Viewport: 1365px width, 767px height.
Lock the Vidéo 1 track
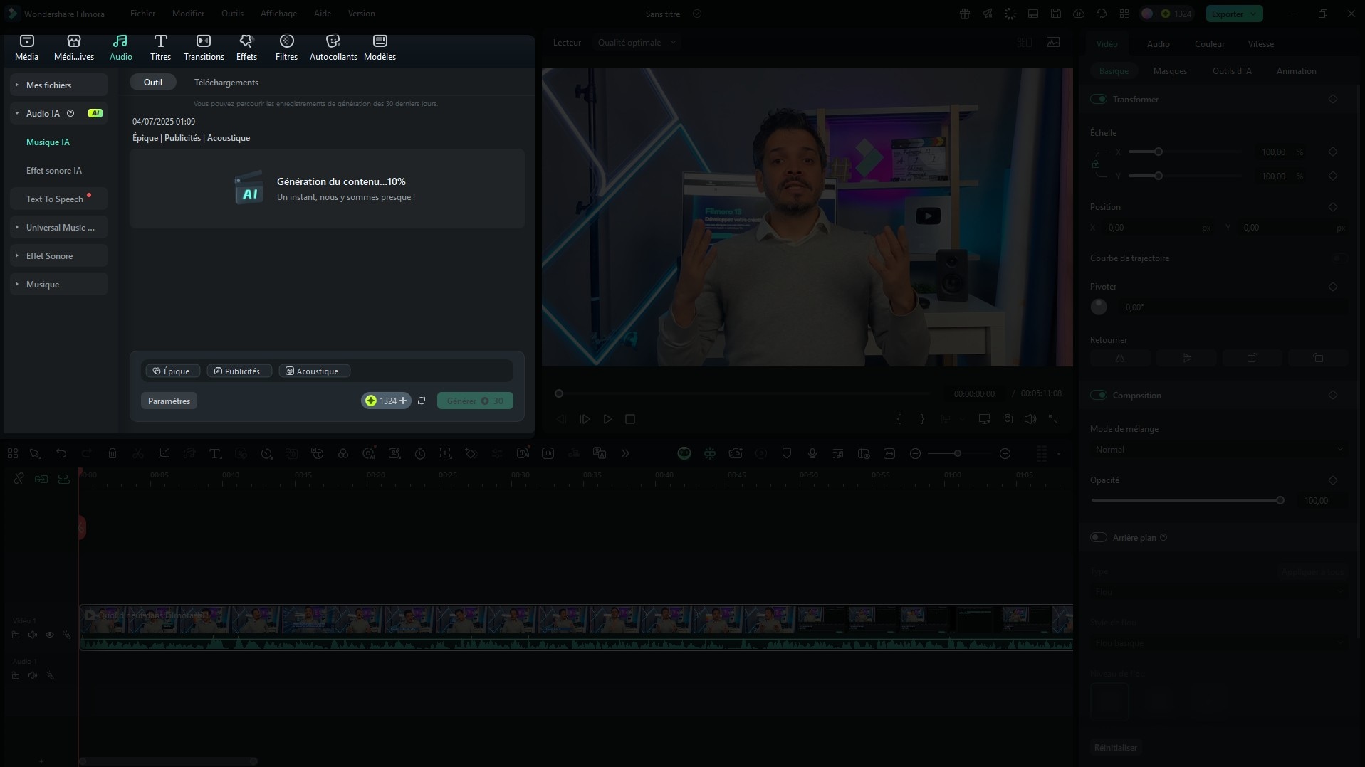pyautogui.click(x=16, y=635)
